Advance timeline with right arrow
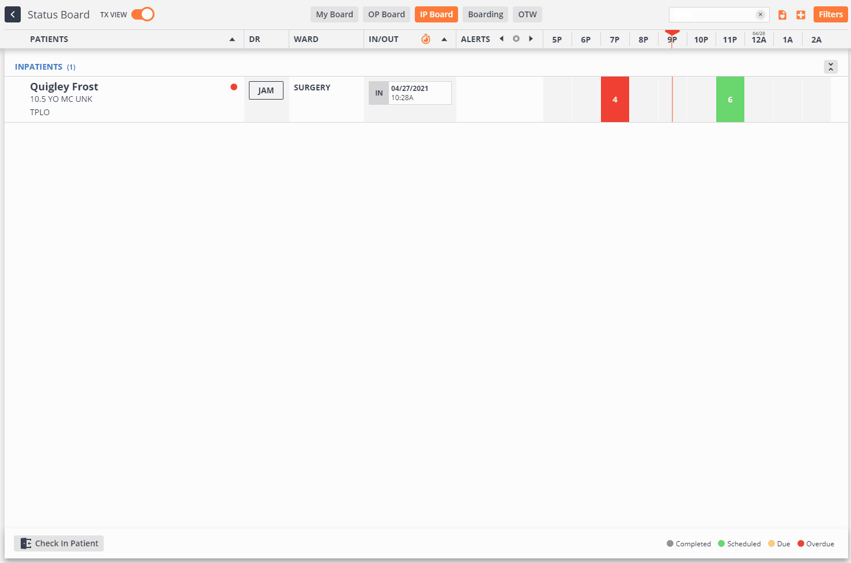 [531, 39]
